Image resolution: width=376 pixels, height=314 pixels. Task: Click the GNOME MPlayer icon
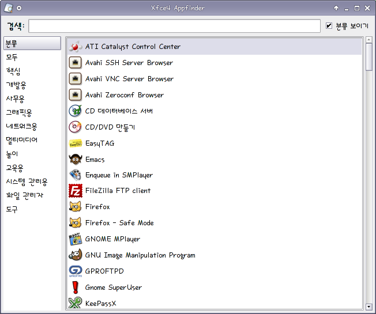point(76,239)
